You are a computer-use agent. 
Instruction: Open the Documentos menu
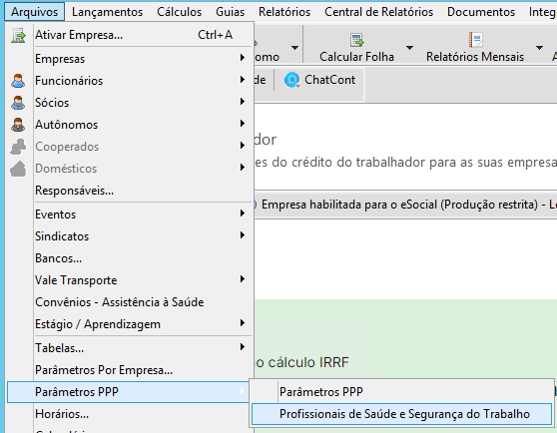tap(481, 12)
